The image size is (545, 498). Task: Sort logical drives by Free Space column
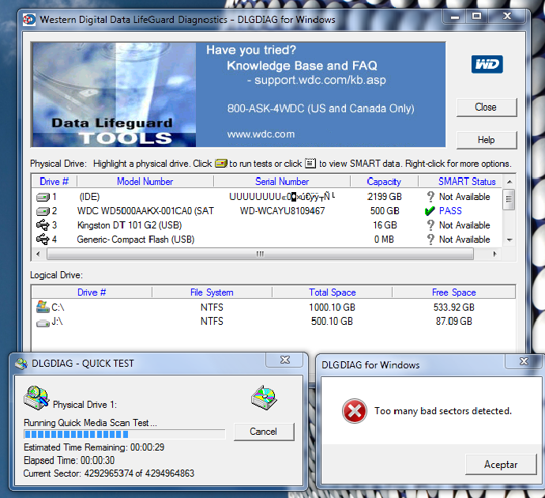click(453, 292)
